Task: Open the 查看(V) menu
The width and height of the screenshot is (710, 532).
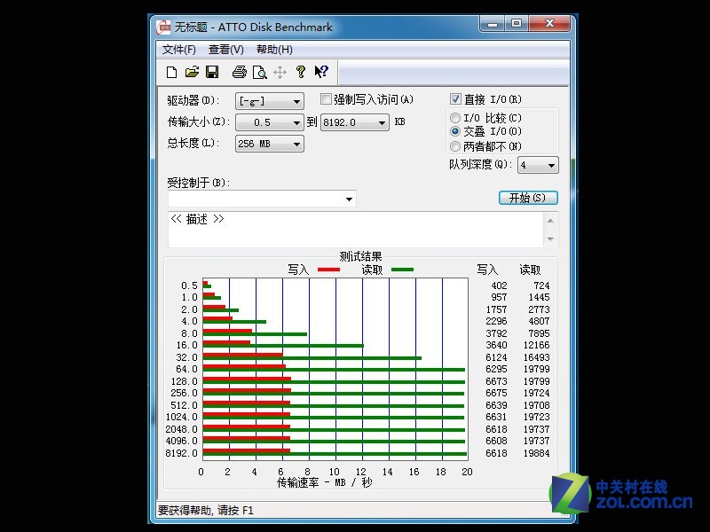Action: [x=226, y=50]
